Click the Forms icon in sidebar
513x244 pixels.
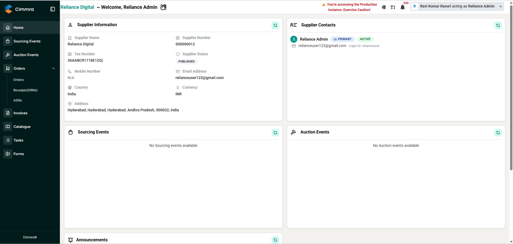click(8, 154)
